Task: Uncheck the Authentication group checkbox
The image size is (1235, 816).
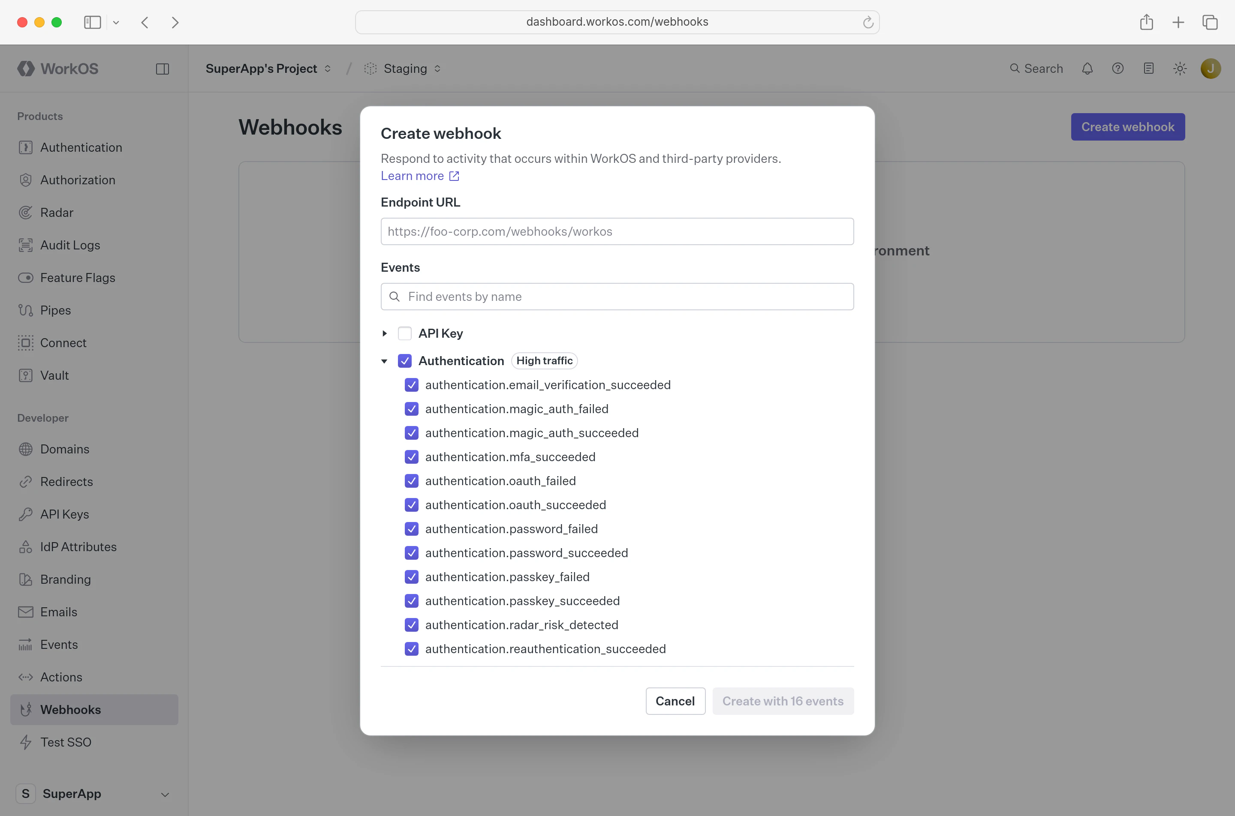Action: 404,361
